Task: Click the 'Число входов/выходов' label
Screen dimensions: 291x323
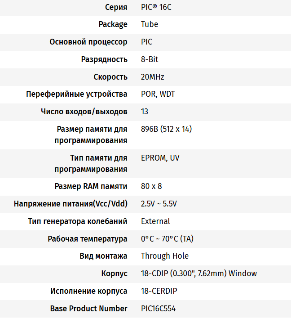Action: [x=84, y=112]
